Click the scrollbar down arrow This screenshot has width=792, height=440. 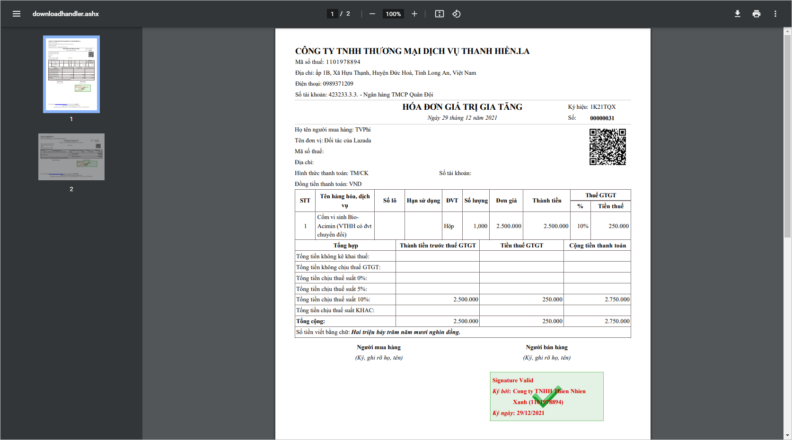(788, 435)
